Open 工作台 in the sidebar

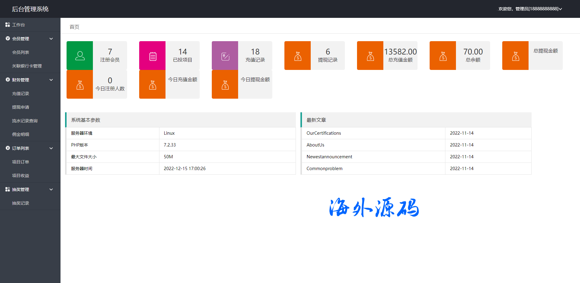pos(18,25)
